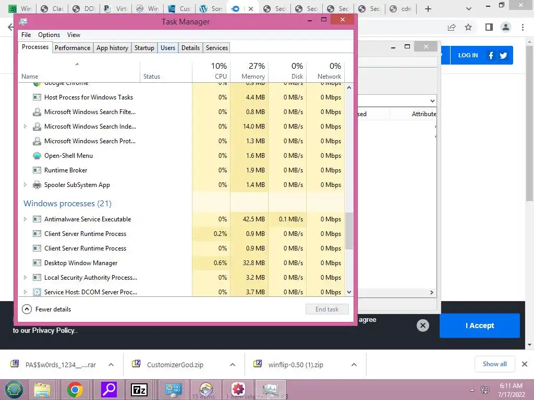534x400 pixels.
Task: Sort processes by Network column
Action: (325, 71)
